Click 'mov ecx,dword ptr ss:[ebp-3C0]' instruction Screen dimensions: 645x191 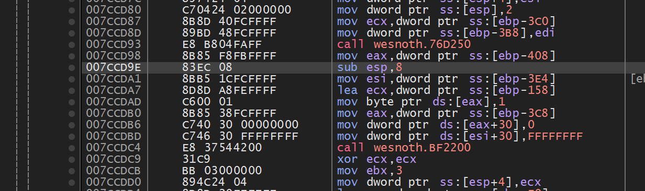[x=446, y=21]
